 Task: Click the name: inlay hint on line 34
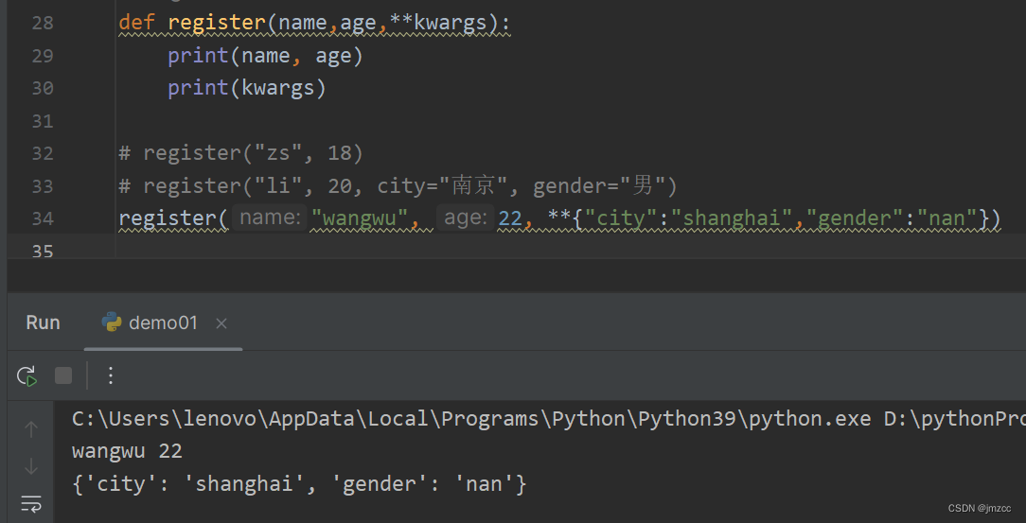point(270,218)
